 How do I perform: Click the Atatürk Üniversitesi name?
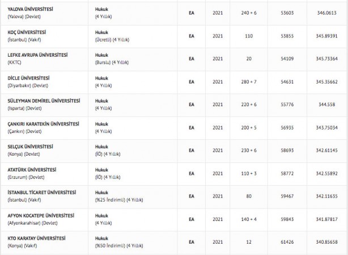point(32,169)
